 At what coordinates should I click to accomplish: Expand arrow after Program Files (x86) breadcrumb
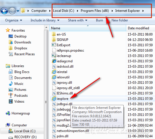(x=112, y=11)
